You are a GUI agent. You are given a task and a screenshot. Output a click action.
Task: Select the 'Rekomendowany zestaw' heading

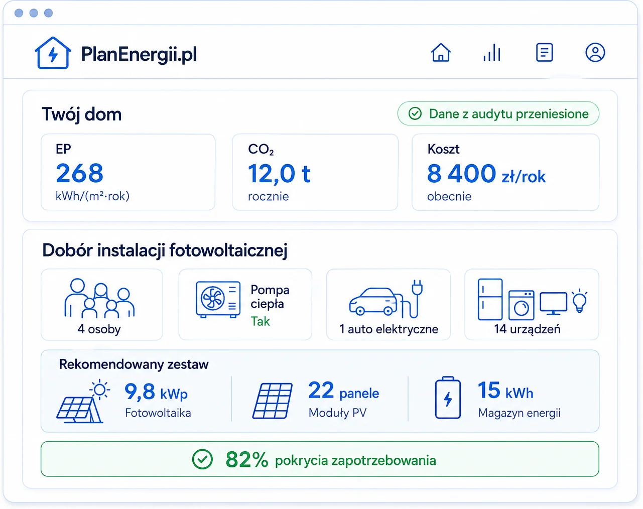tap(134, 364)
